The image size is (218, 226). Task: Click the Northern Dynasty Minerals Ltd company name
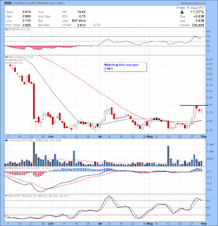[33, 3]
